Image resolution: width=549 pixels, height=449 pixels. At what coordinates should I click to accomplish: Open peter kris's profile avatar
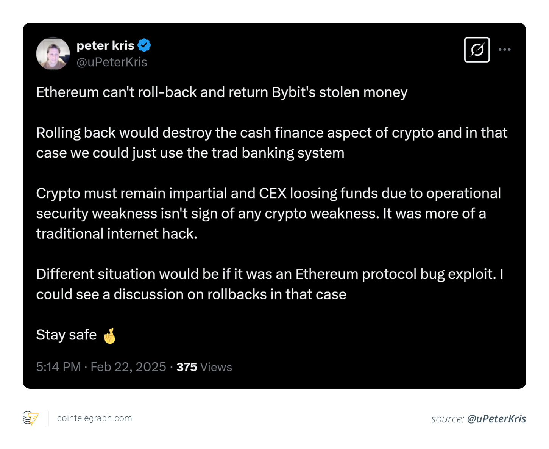[53, 53]
